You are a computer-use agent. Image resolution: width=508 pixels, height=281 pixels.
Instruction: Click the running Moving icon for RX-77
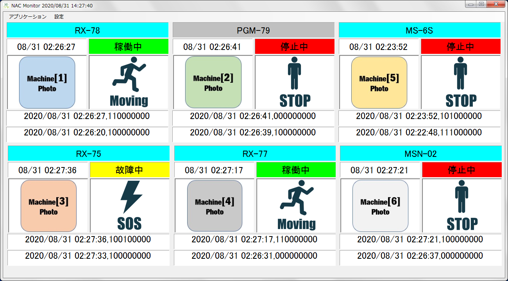click(x=296, y=206)
